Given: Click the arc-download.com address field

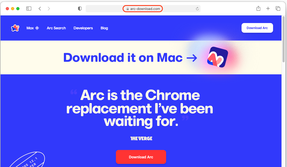Looking at the screenshot, I should click(x=143, y=9).
